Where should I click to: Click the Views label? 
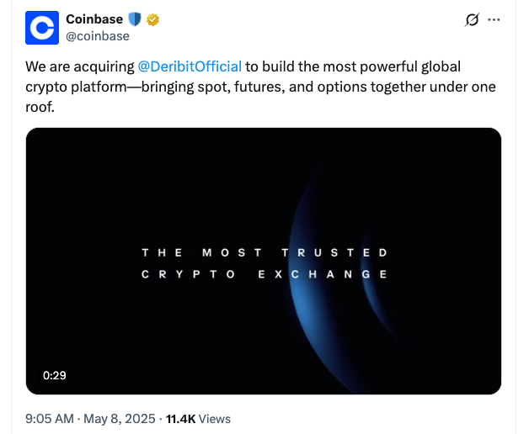[215, 419]
